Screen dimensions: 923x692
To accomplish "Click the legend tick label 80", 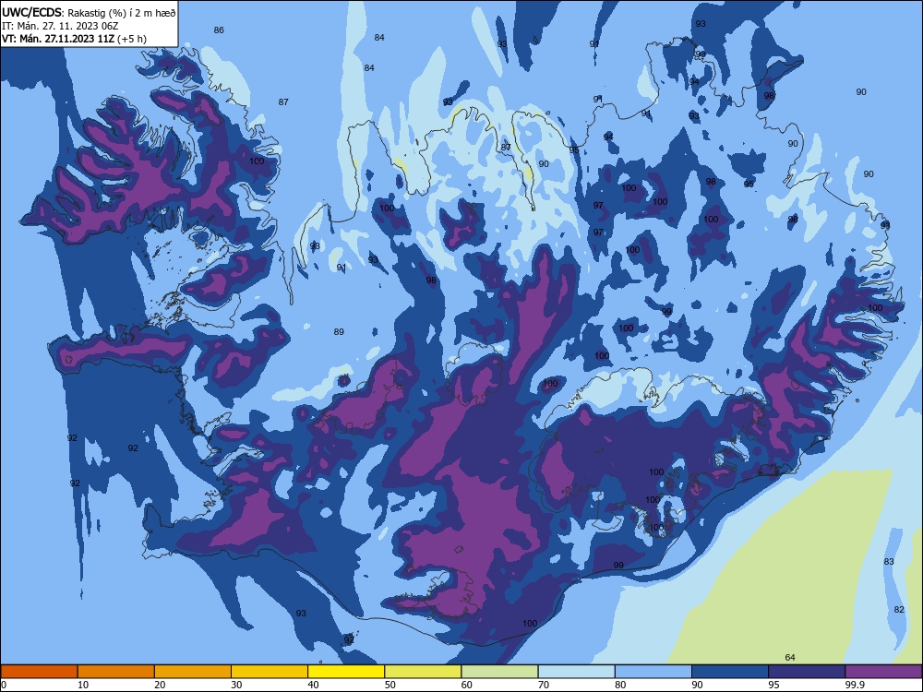I will click(620, 685).
